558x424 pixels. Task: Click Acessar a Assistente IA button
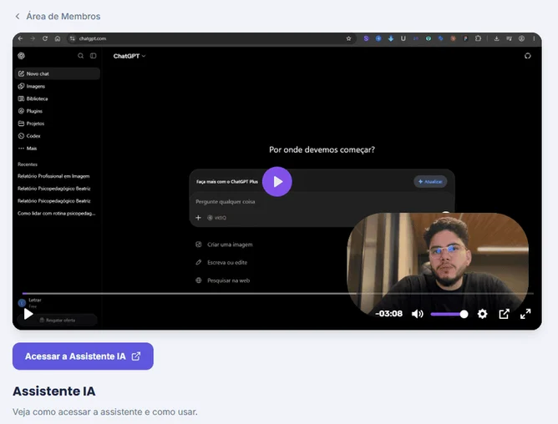83,356
